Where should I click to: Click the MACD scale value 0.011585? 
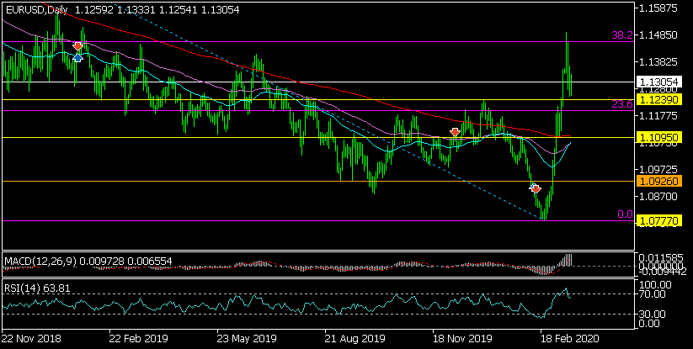coord(662,257)
